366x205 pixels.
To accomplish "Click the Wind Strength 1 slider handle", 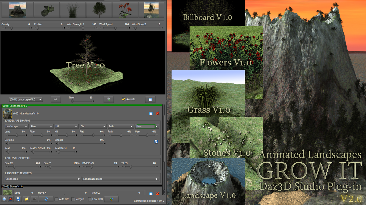I will click(x=82, y=28).
